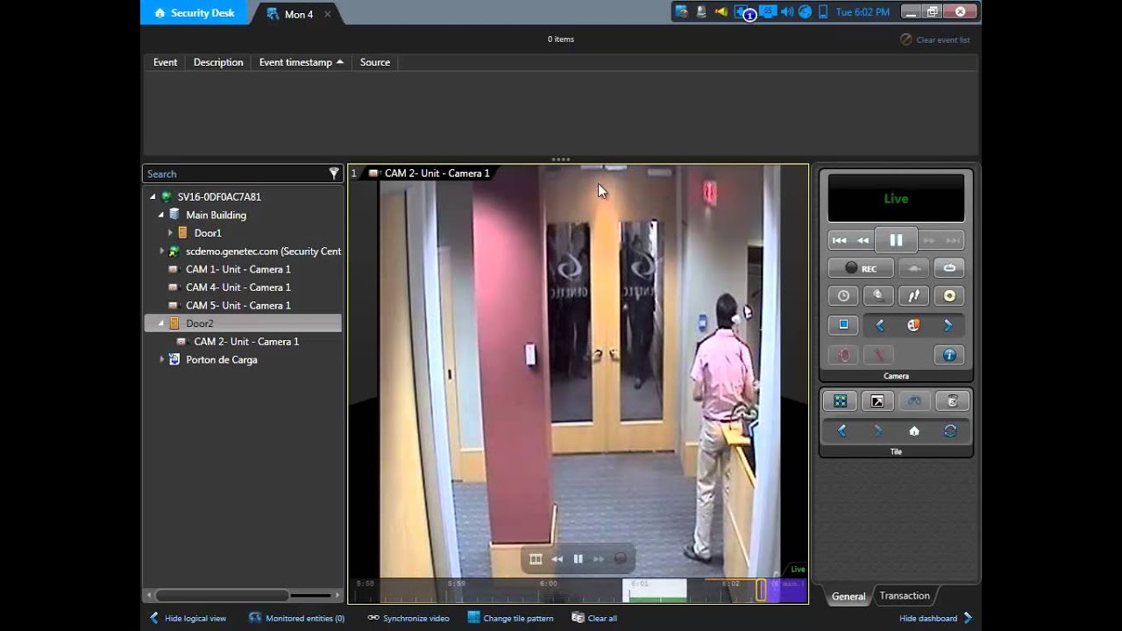The image size is (1122, 631).
Task: Click the Tue 6:02 PM clock
Action: click(863, 12)
